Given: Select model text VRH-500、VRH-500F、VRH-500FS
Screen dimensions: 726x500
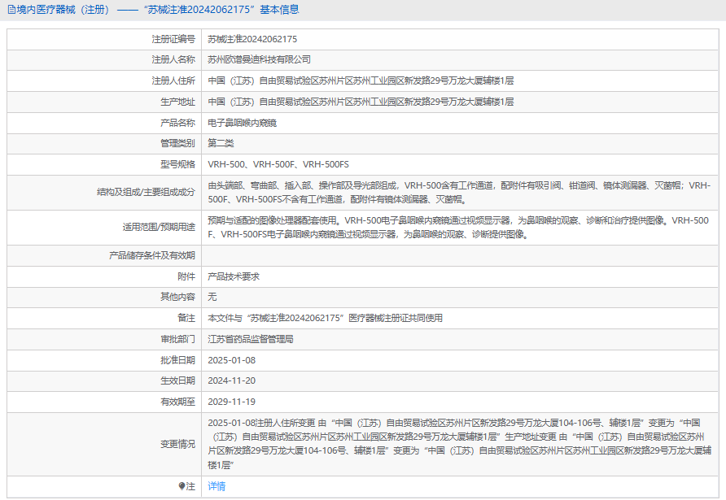Looking at the screenshot, I should 278,164.
